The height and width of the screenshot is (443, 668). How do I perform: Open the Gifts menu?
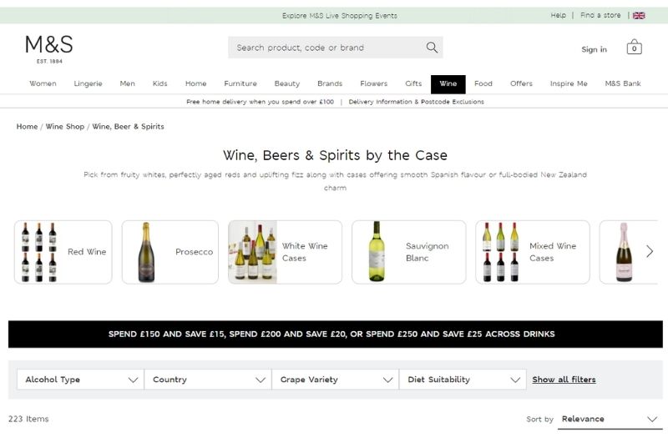click(x=413, y=83)
